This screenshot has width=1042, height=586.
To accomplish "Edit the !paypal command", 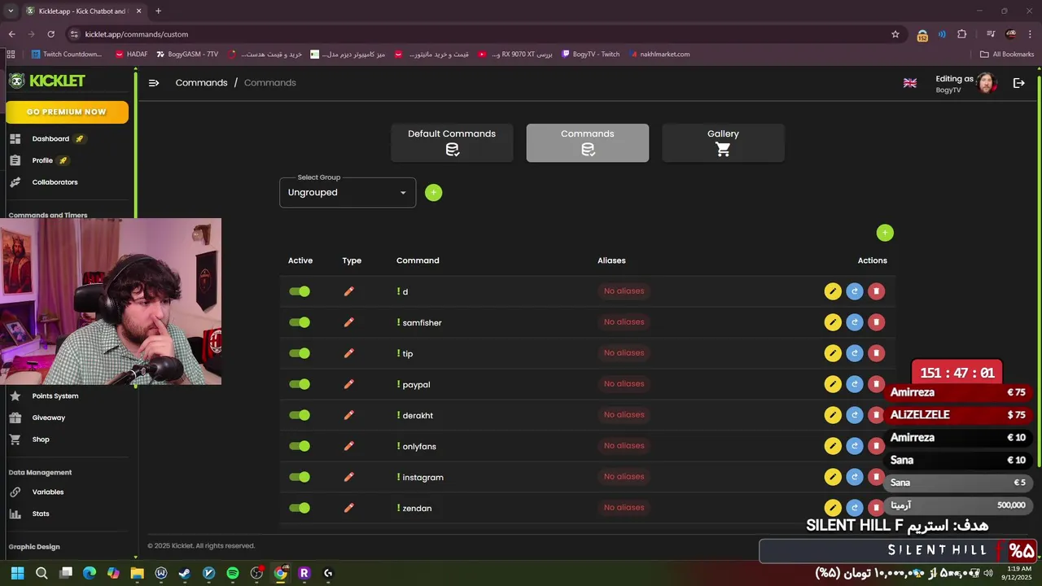I will click(x=833, y=384).
